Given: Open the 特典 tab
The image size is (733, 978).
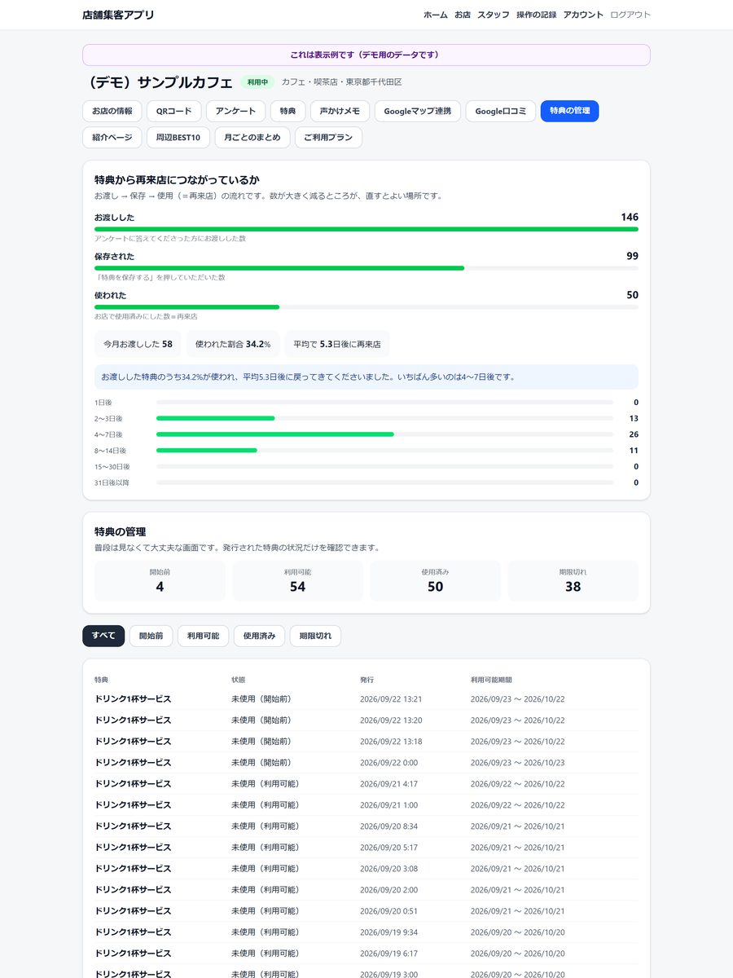Looking at the screenshot, I should (x=288, y=111).
